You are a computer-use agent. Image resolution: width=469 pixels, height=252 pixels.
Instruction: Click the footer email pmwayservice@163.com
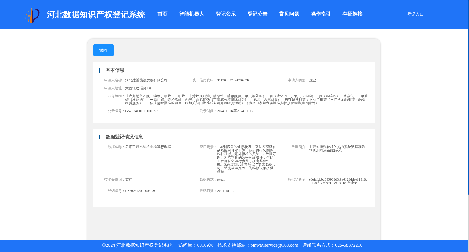pyautogui.click(x=274, y=245)
